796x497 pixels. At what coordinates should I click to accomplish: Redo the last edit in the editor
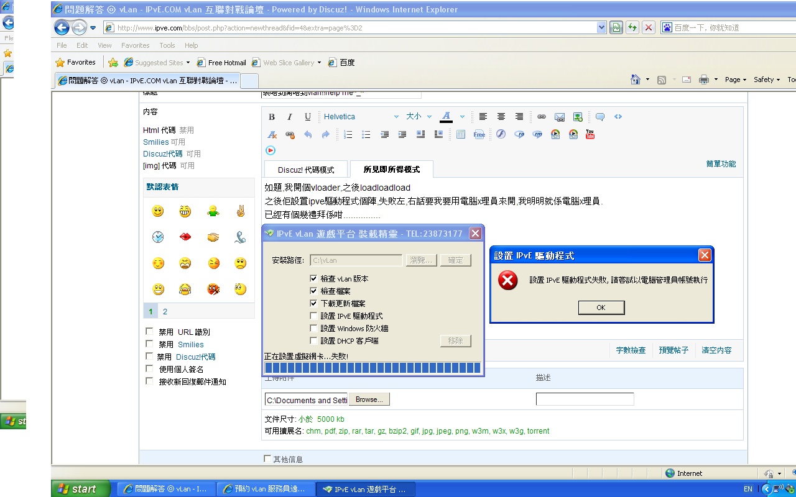[325, 134]
